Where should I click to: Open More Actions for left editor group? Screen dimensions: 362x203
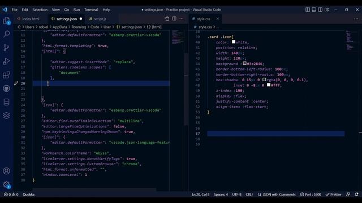click(182, 19)
